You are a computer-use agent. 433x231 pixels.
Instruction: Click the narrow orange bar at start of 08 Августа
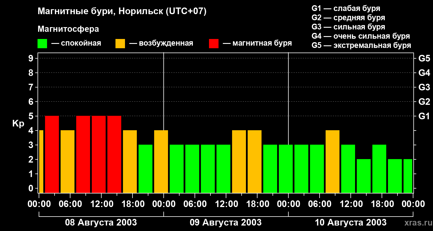coord(41,161)
